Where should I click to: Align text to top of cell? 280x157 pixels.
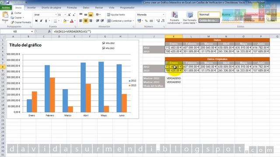coord(80,14)
